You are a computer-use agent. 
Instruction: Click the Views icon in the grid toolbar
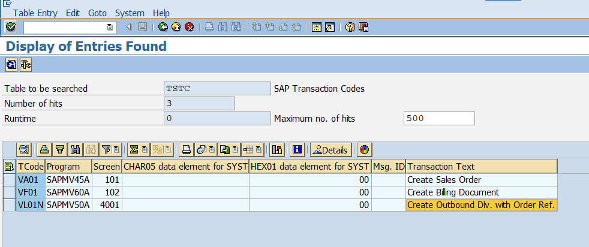tap(202, 150)
